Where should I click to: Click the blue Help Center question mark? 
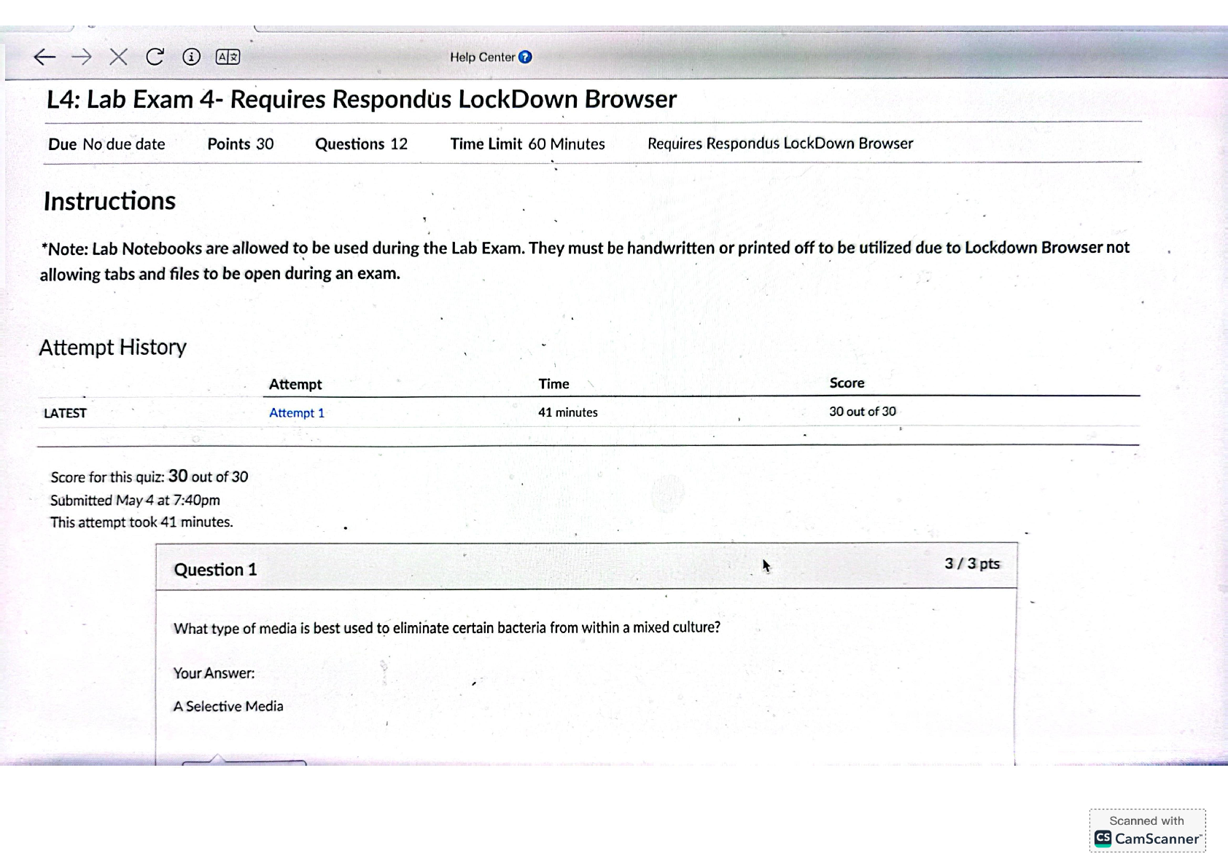525,57
